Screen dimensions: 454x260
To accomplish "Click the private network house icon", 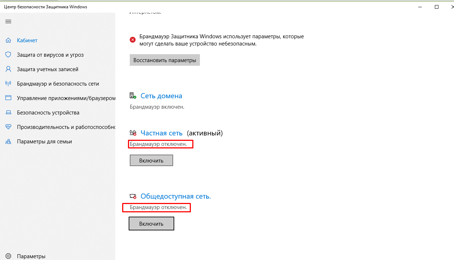I will [133, 133].
